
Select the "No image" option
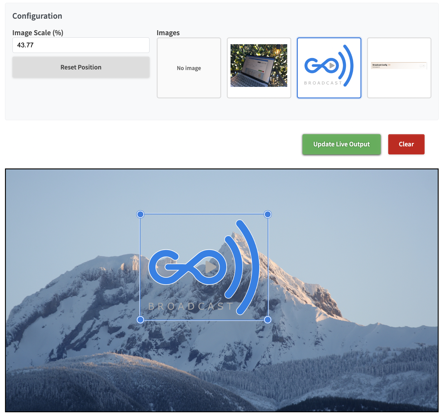click(189, 68)
